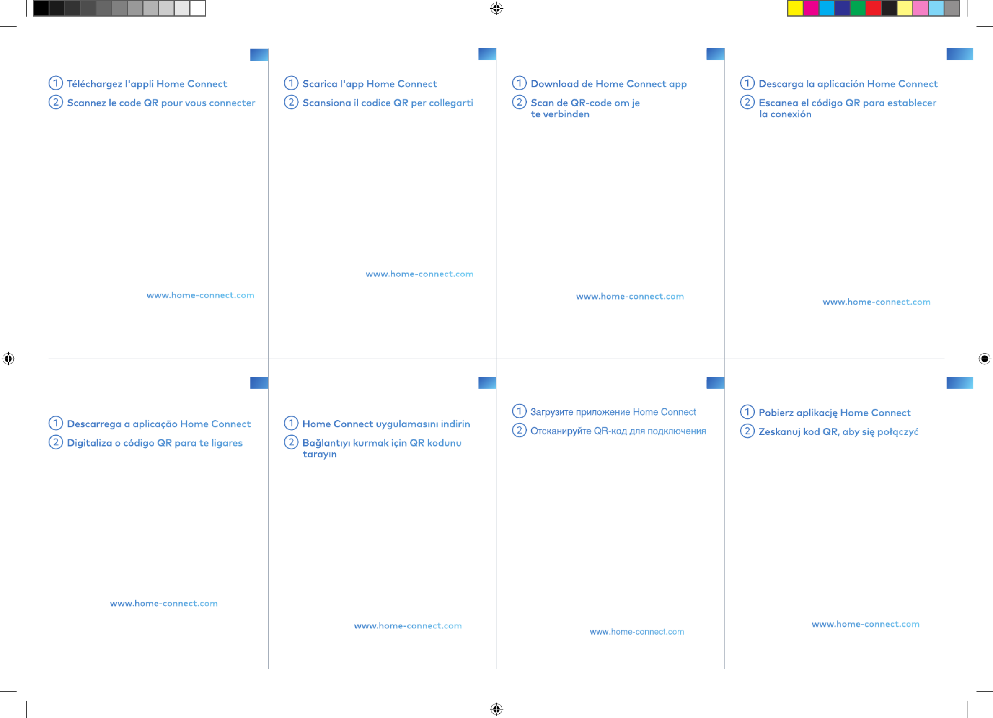Click the right edge registration crosshair mark
Screen dimensions: 993x718
coord(985,359)
